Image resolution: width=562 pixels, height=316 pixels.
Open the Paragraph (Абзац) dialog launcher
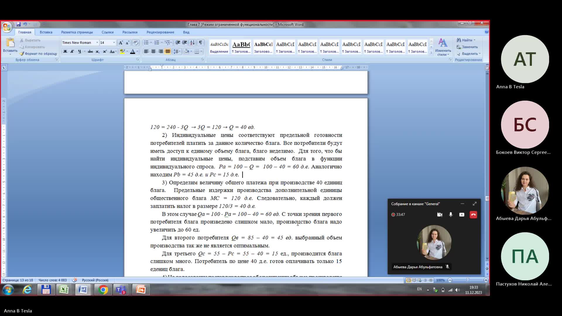point(203,60)
